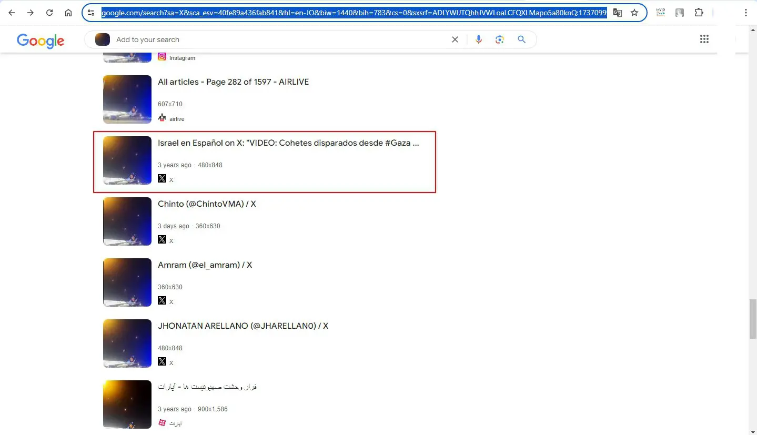Click thumbnail of JHONATAN ARELLANO result

click(127, 343)
